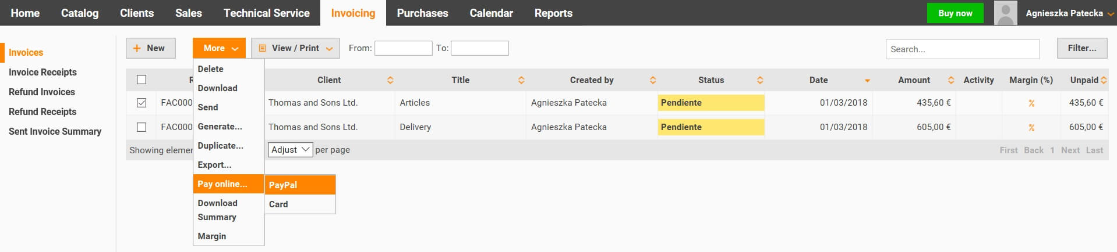Sort by Status column arrows
1117x252 pixels.
[x=760, y=80]
